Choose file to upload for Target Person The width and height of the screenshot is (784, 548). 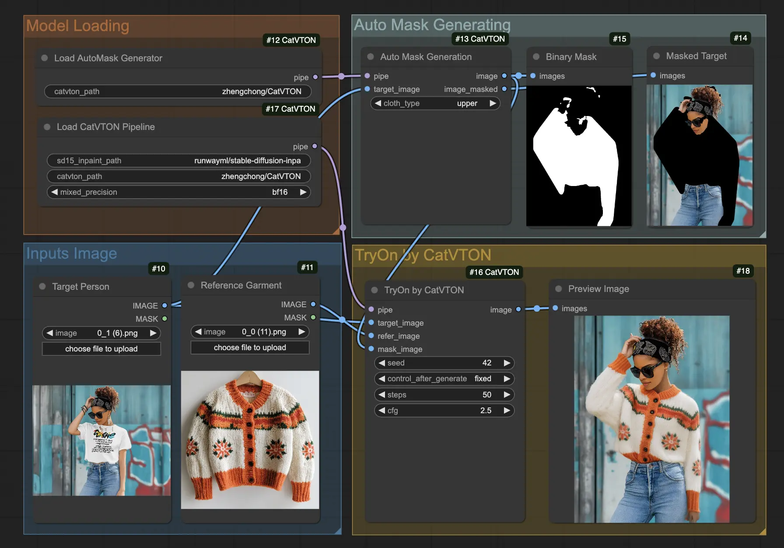click(101, 349)
